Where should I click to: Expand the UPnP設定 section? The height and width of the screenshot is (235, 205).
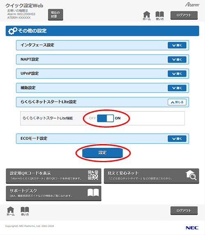[177, 74]
